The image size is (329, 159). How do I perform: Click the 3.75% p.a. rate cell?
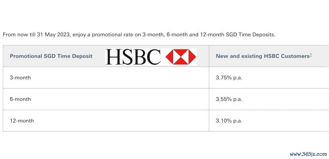point(229,78)
